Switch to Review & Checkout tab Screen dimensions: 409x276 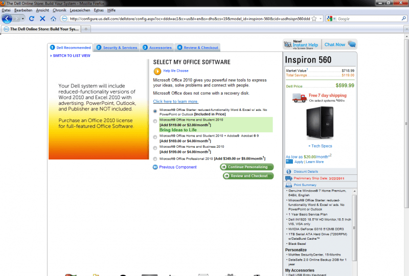197,48
